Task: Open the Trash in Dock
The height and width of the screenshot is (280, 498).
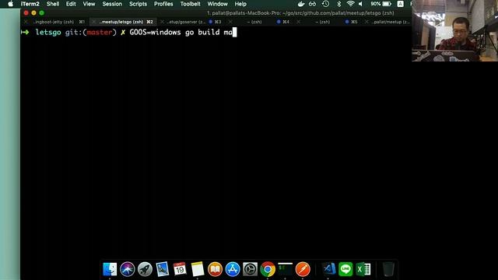Action: coord(388,269)
